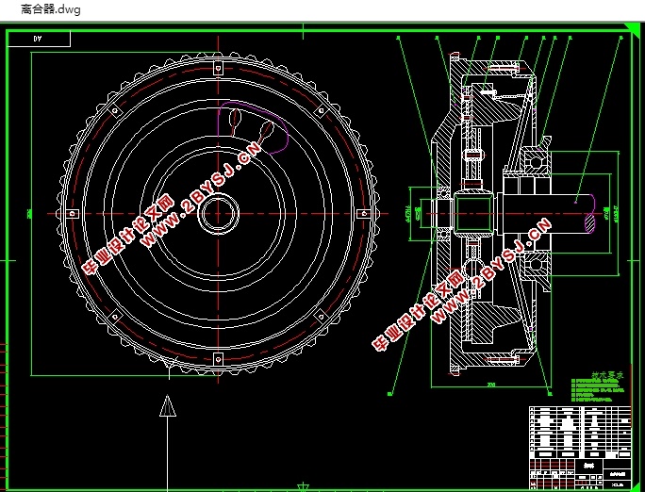This screenshot has height=492, width=645.
Task: Select the magenta cutaway outline with springs
Action: coord(253,127)
